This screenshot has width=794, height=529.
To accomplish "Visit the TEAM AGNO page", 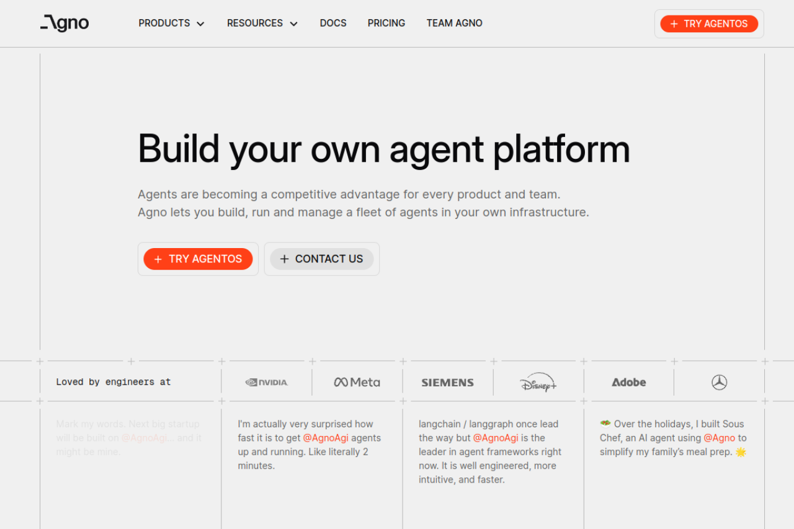I will [x=455, y=23].
